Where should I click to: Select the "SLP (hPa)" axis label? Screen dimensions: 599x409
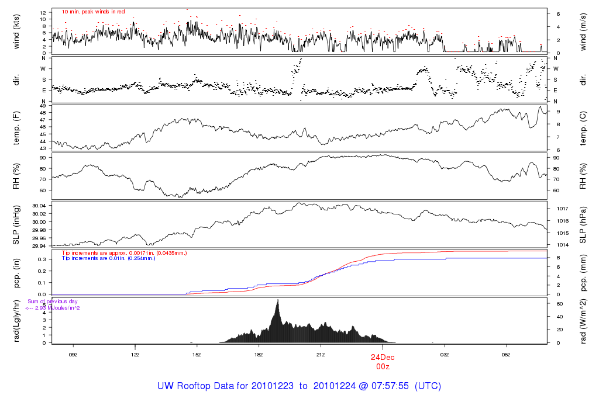click(583, 224)
